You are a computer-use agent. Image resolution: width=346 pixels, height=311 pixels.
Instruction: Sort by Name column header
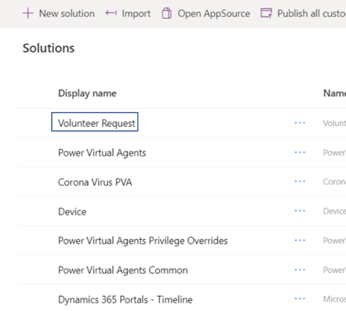tap(334, 93)
